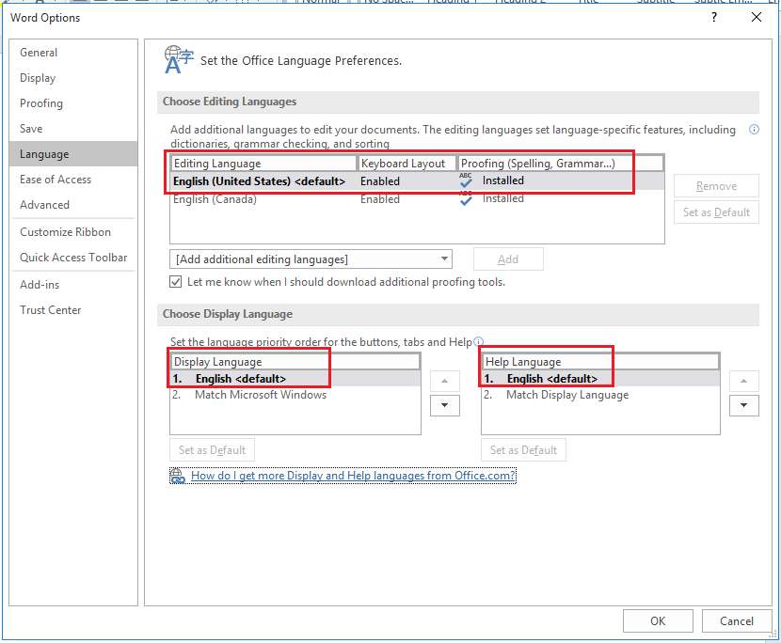Click the info icon beside editing languages description

tap(754, 130)
